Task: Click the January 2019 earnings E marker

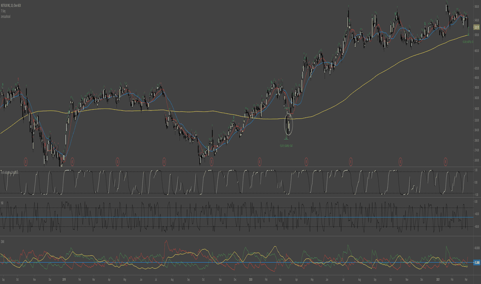Action: pos(72,161)
